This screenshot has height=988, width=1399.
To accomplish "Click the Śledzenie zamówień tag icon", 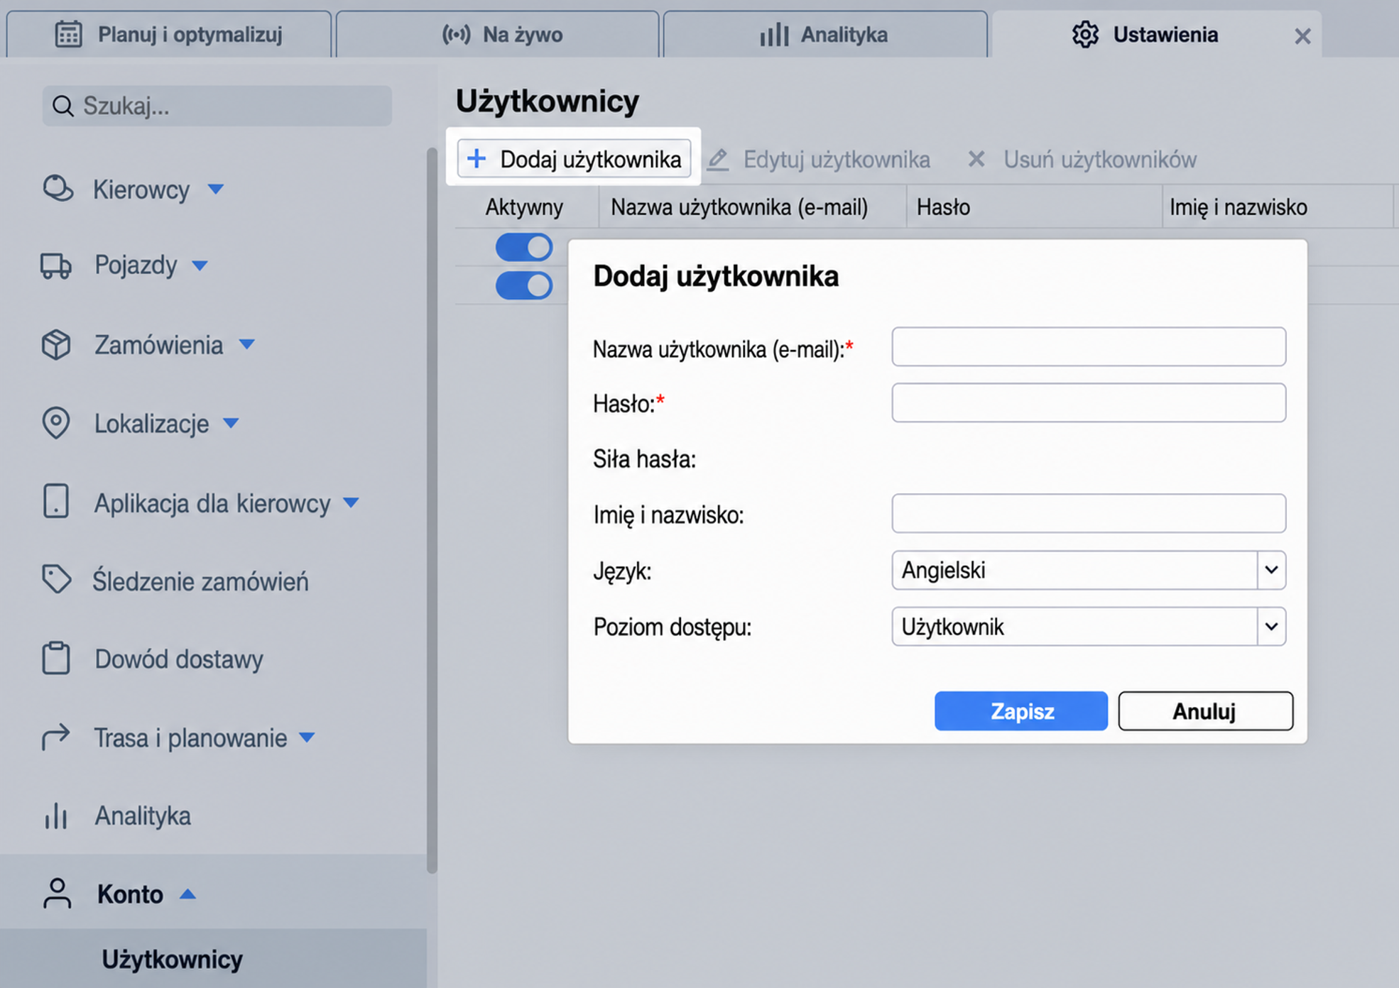I will (x=56, y=579).
